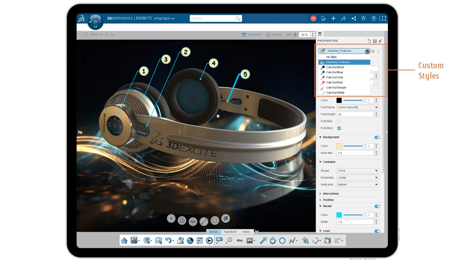Select No Style from the style list
Image resolution: width=465 pixels, height=262 pixels.
[344, 57]
